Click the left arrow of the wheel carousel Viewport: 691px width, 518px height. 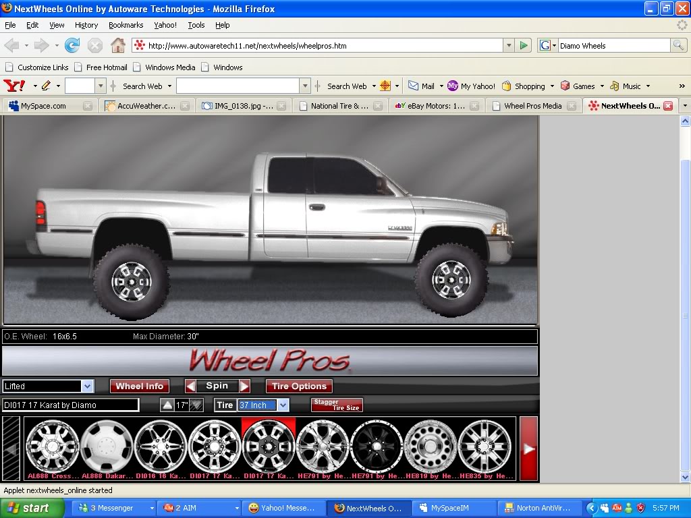pyautogui.click(x=11, y=447)
